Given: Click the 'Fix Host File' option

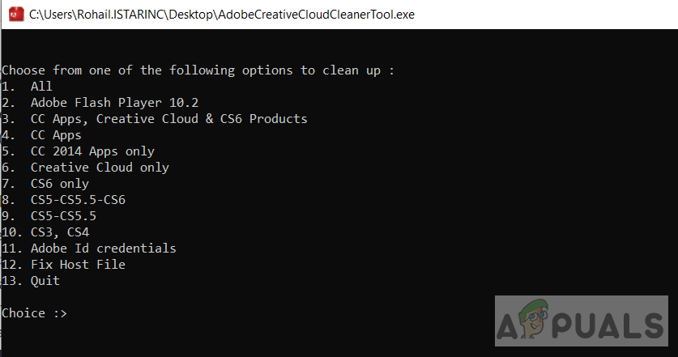Looking at the screenshot, I should (x=78, y=264).
